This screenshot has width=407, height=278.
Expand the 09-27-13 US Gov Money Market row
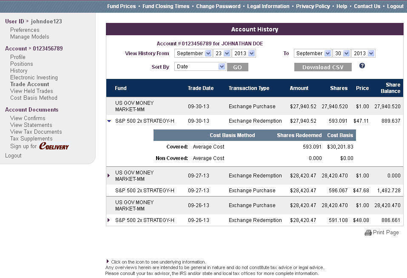[x=108, y=176]
